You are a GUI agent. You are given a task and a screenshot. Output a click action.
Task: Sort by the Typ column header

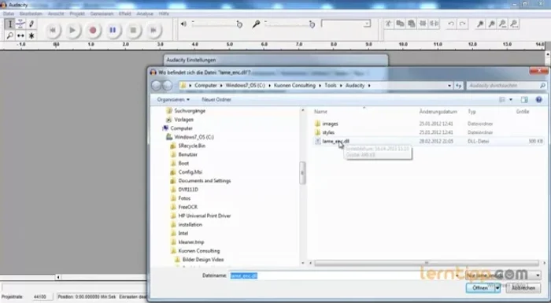click(471, 112)
